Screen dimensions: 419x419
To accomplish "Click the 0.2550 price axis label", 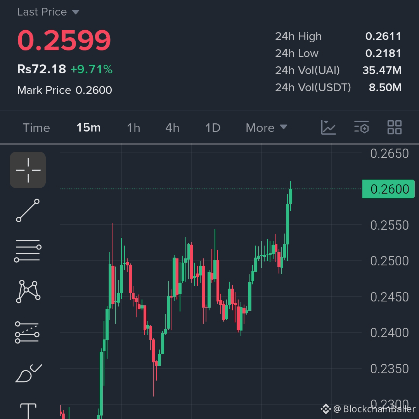I will pos(390,225).
